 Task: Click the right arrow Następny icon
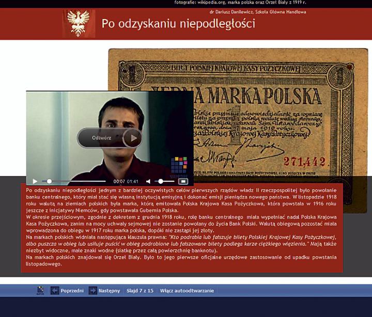point(92,291)
